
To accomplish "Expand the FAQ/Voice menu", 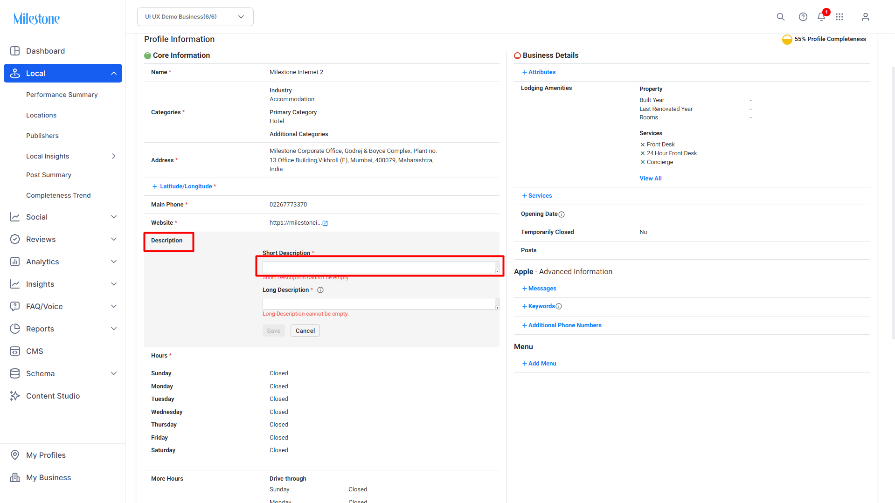I will (x=114, y=306).
